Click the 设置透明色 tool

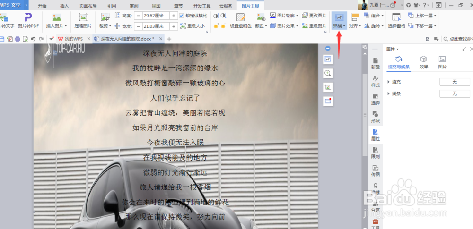240,20
